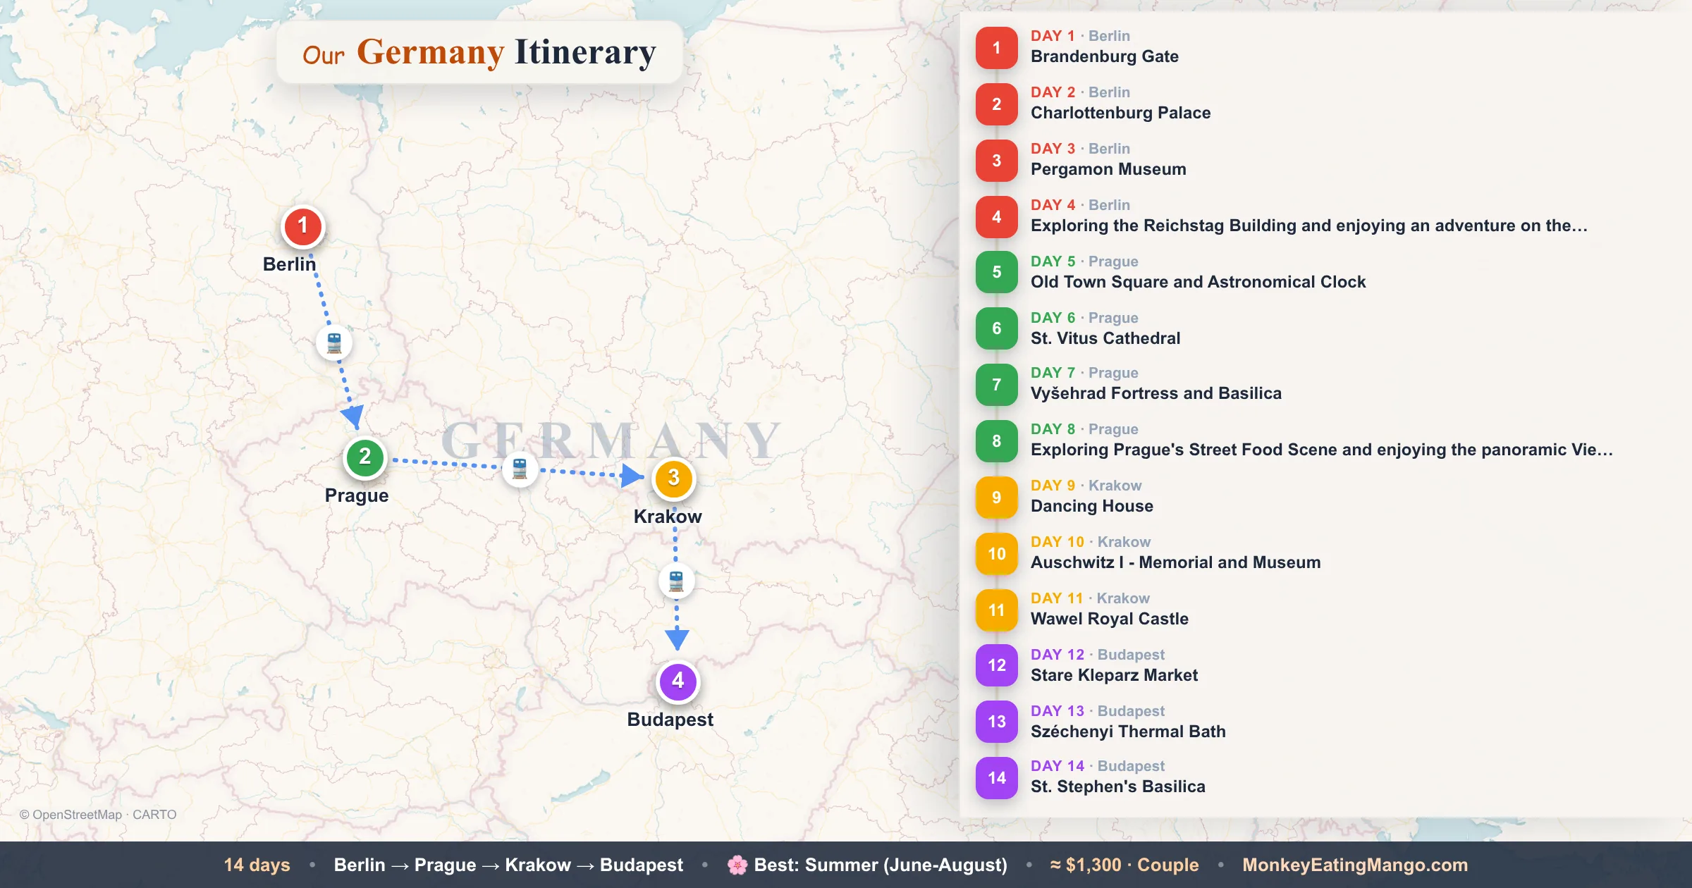Viewport: 1692px width, 888px height.
Task: Select the Day 1 red number badge
Action: [996, 48]
